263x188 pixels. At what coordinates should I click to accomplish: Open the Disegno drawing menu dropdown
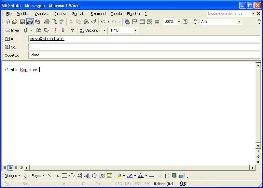[12, 176]
